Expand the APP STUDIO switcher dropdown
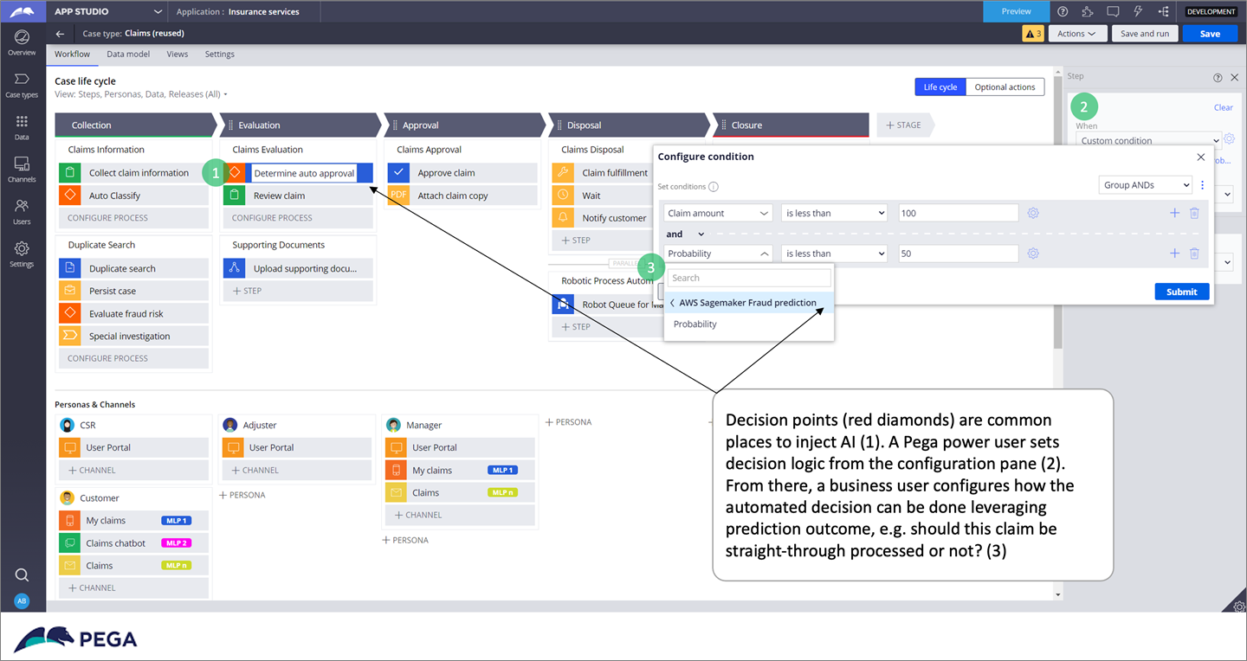1247x661 pixels. [157, 12]
